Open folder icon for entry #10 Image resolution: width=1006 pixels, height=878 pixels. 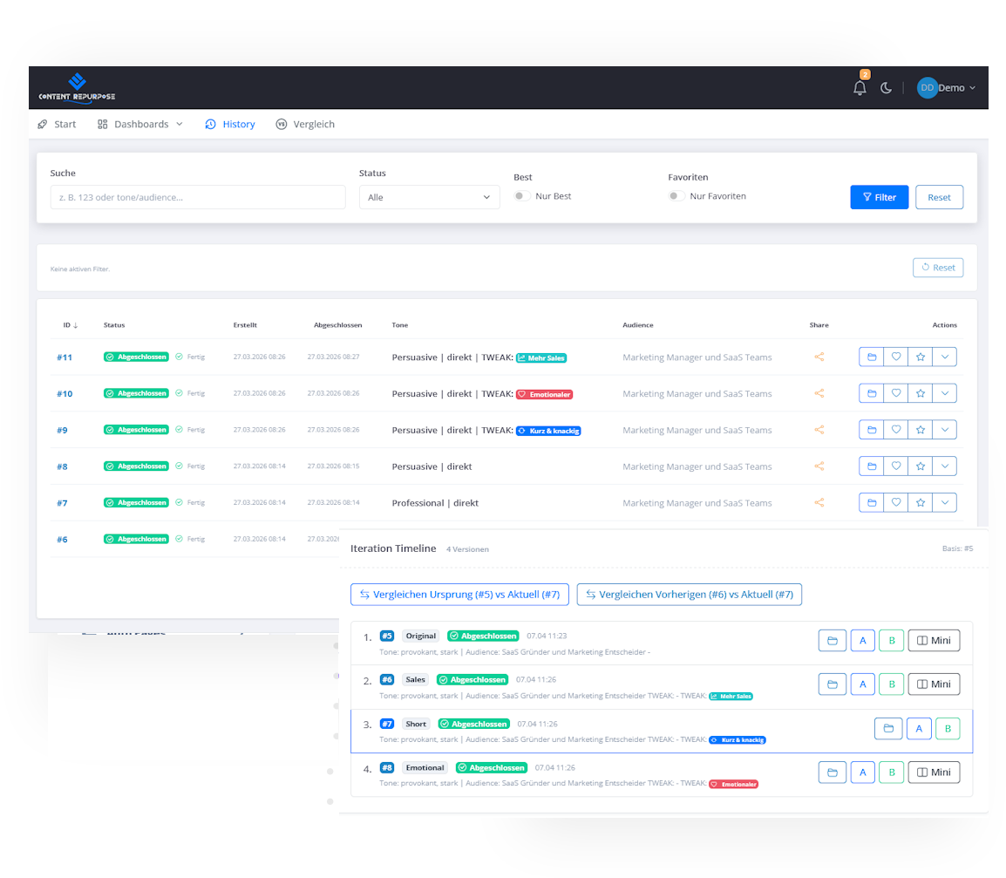871,393
